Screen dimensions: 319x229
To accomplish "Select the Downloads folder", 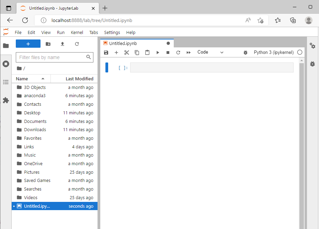I will (55, 129).
